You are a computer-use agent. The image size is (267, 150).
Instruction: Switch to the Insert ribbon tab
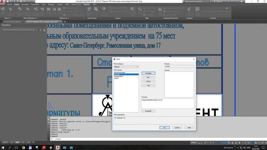coord(17,5)
